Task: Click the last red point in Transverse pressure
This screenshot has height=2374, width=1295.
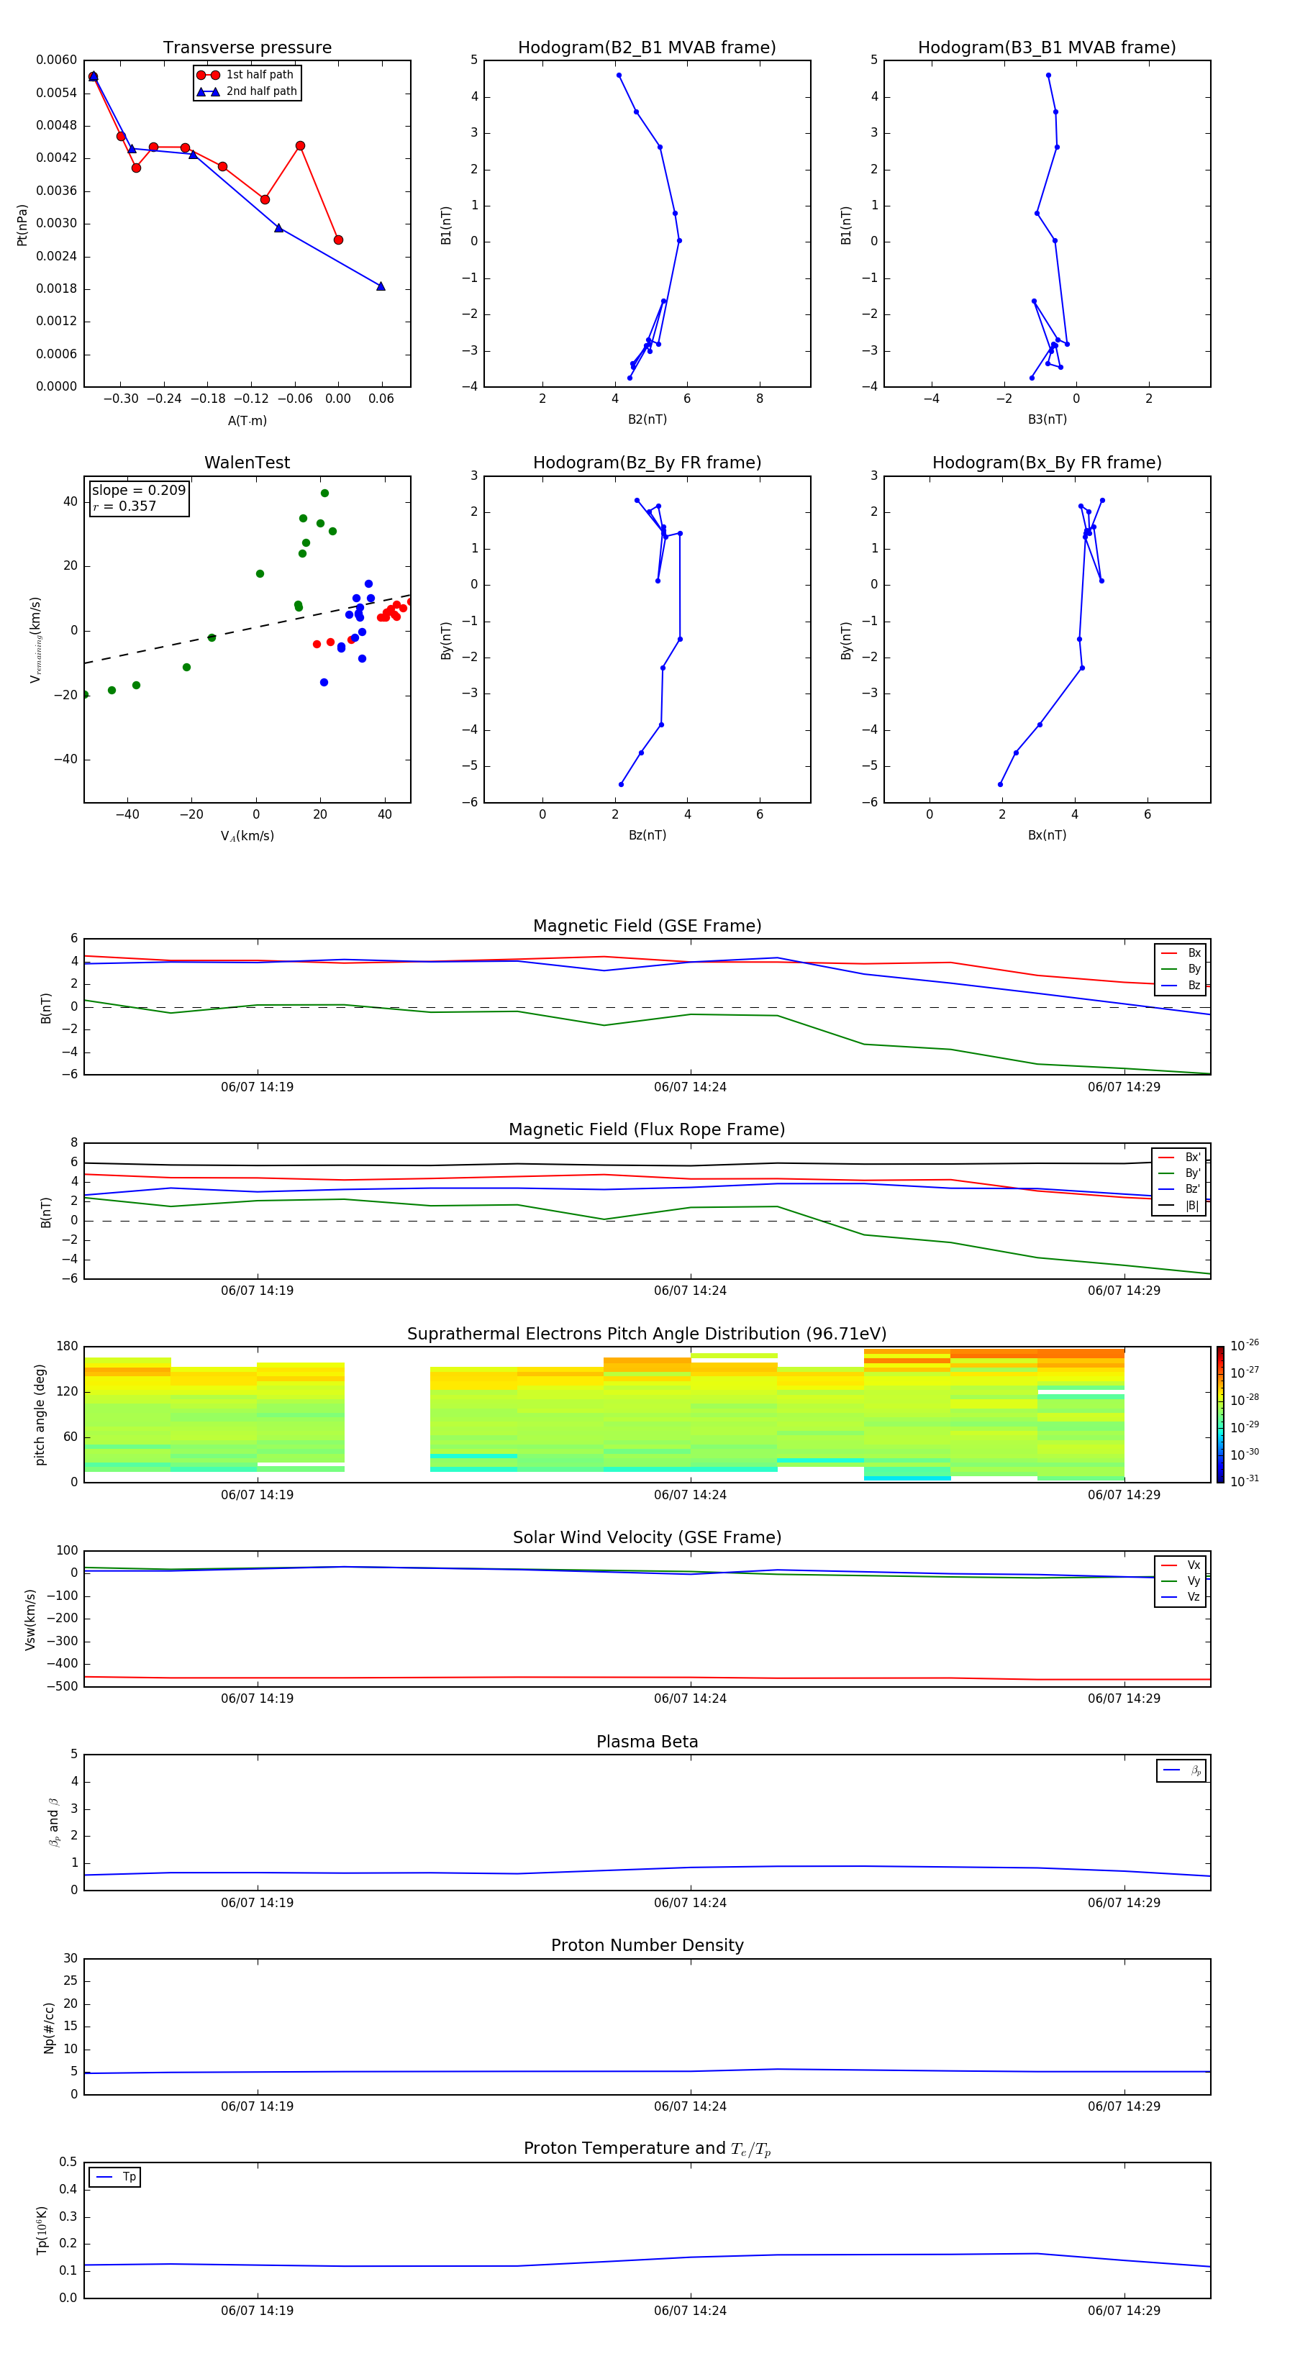Action: 338,240
